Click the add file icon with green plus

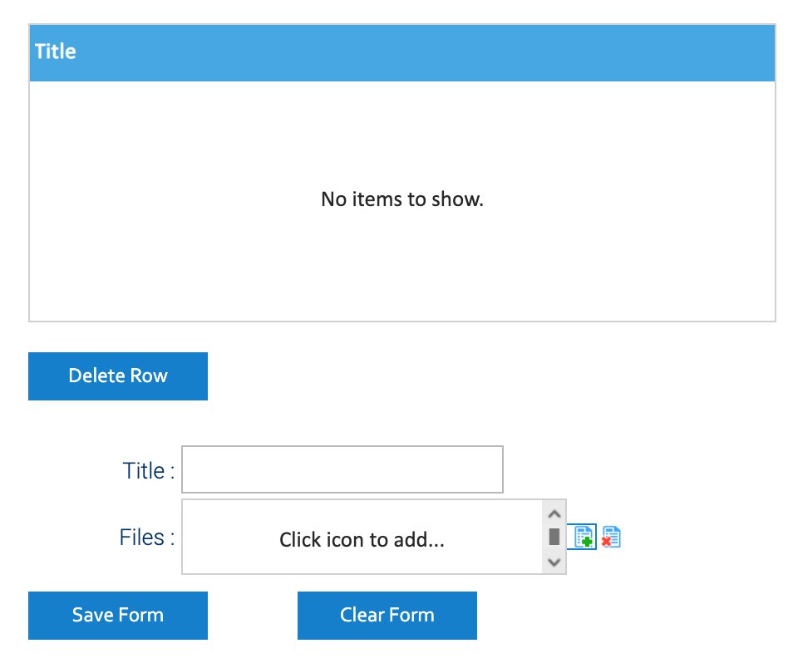coord(584,537)
